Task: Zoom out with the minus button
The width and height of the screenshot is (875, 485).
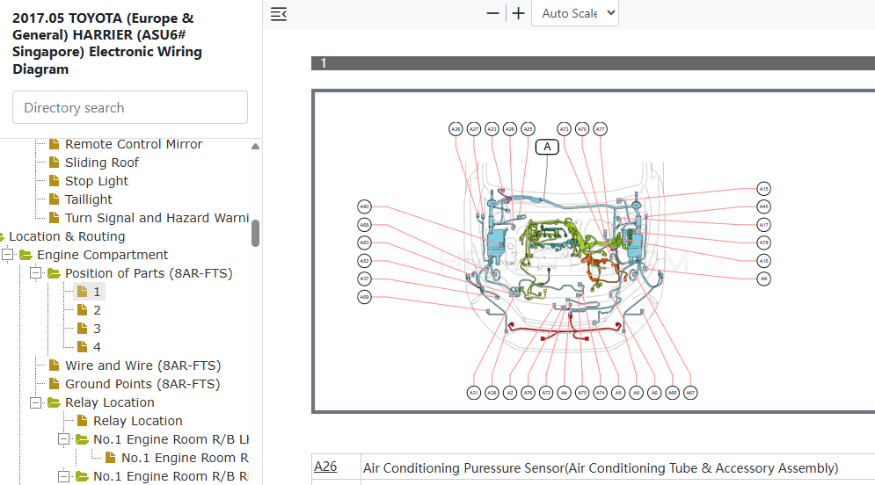Action: tap(492, 13)
